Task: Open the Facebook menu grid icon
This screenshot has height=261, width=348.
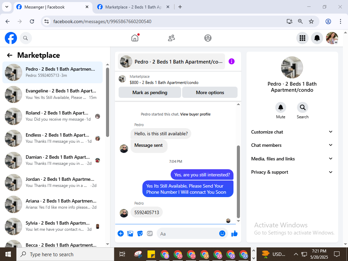Action: (302, 38)
